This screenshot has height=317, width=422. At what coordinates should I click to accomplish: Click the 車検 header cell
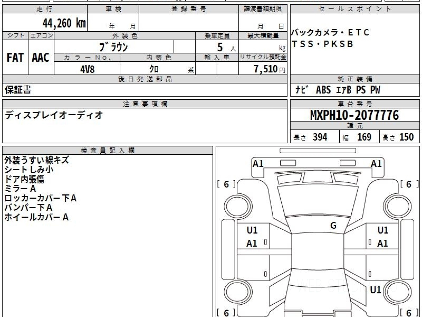pos(113,9)
